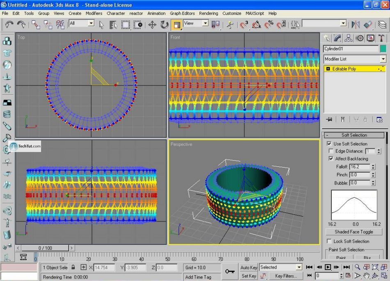Open Select by Name list icon
390x281 pixels.
113,25
